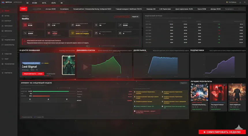
Task: Open the Финансы section in sidebar
Action: (8, 31)
